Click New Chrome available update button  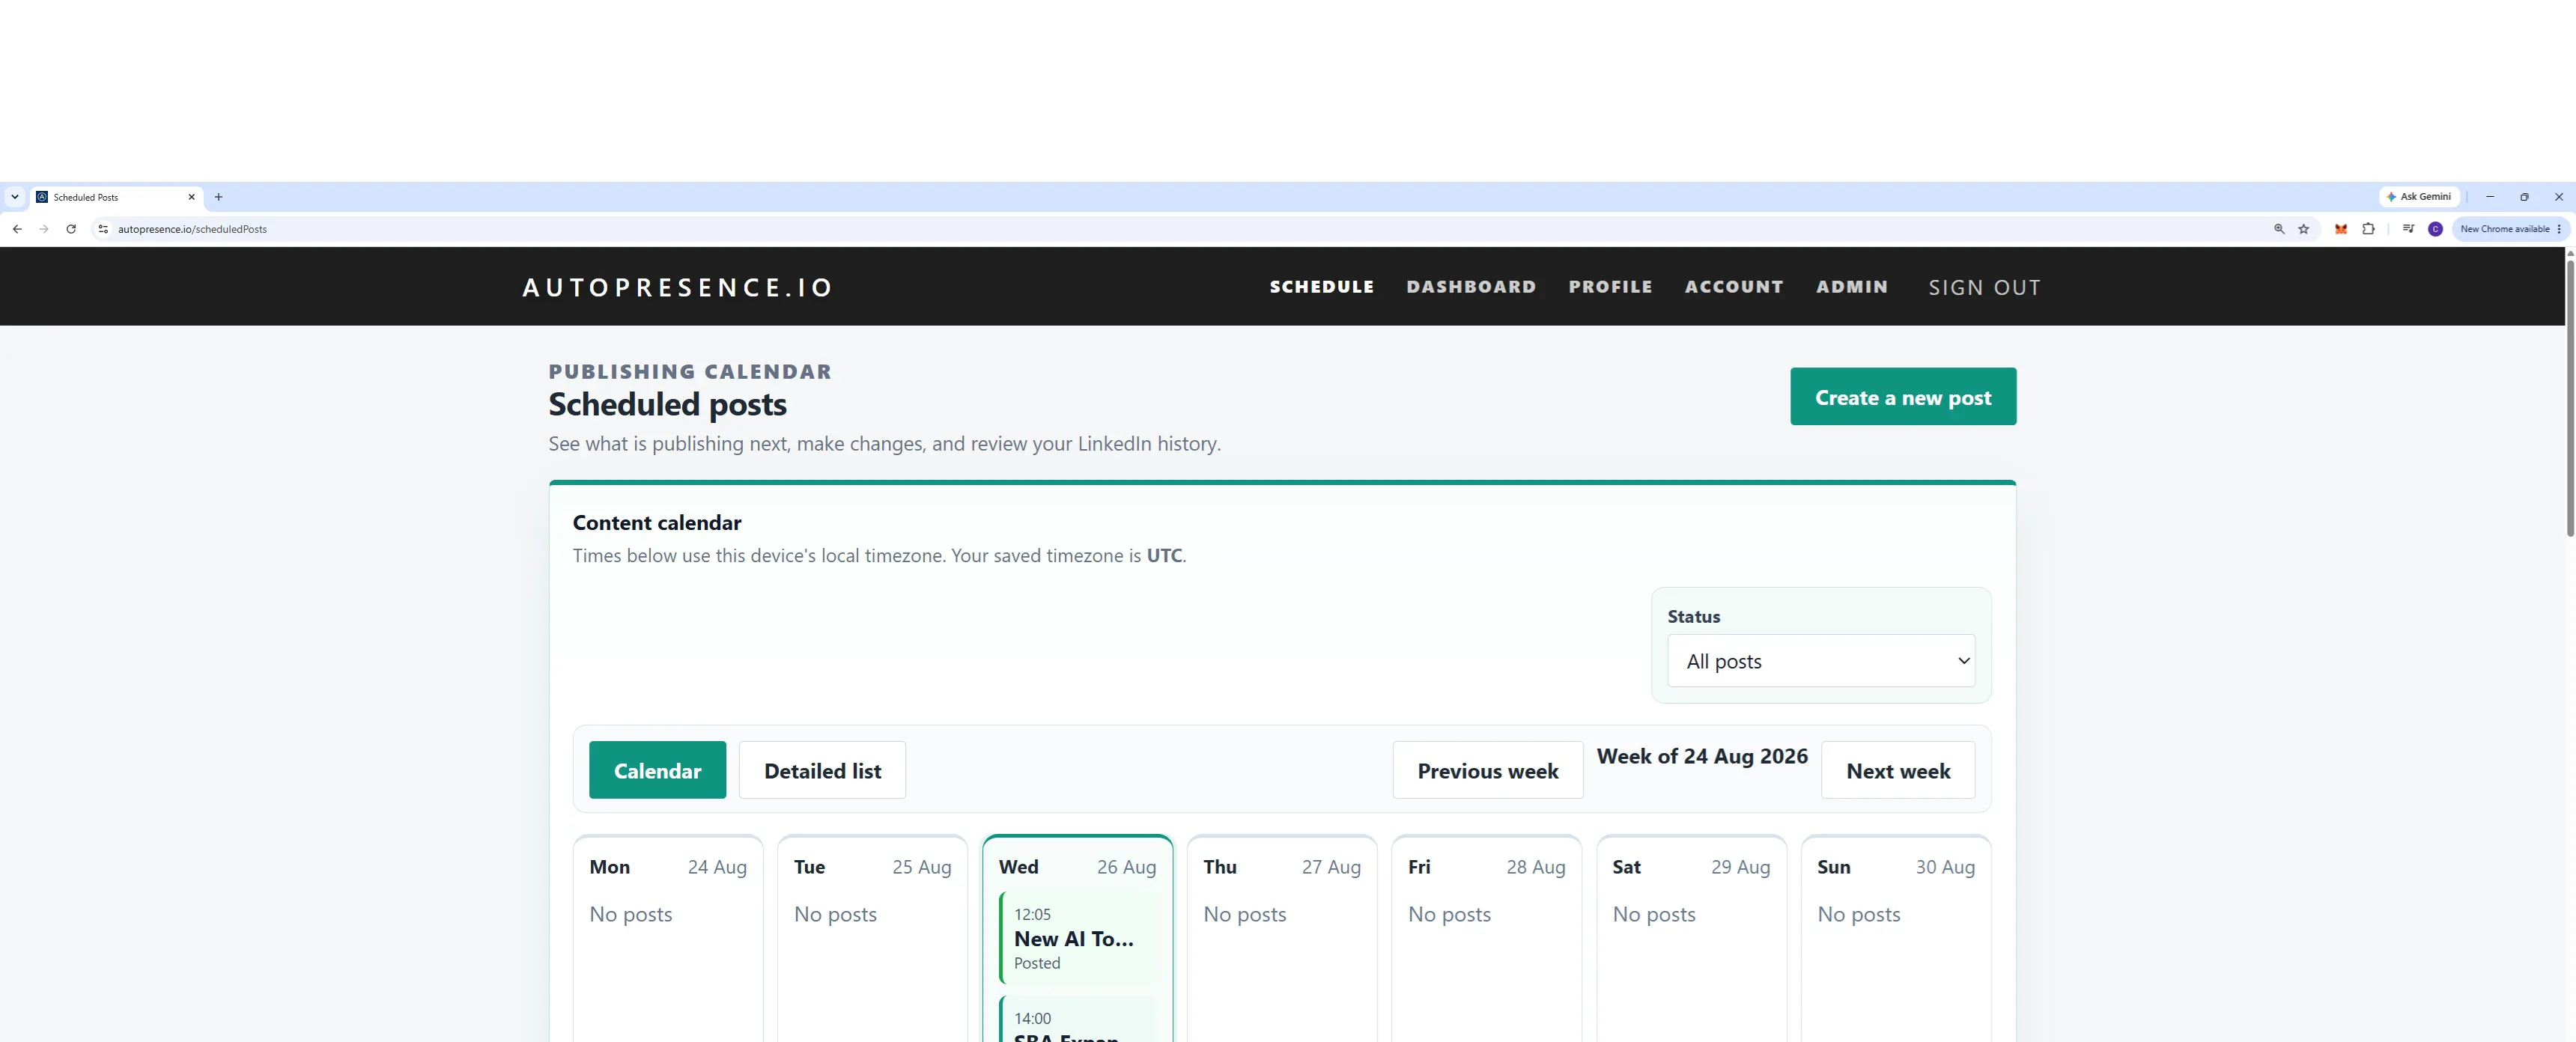2504,229
